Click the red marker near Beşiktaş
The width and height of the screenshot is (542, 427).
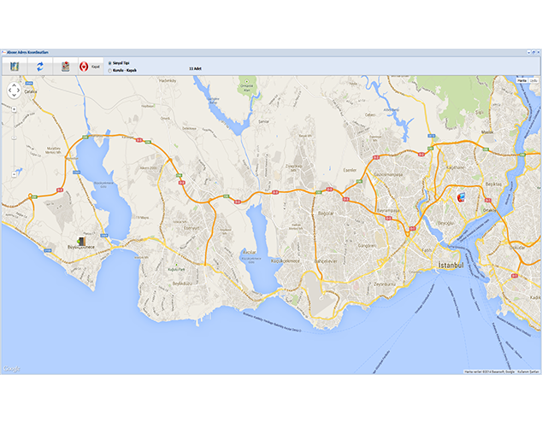(x=461, y=197)
